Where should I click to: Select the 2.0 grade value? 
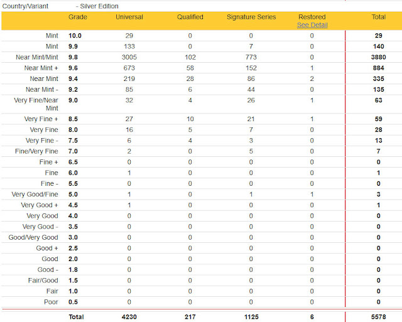pos(73,259)
